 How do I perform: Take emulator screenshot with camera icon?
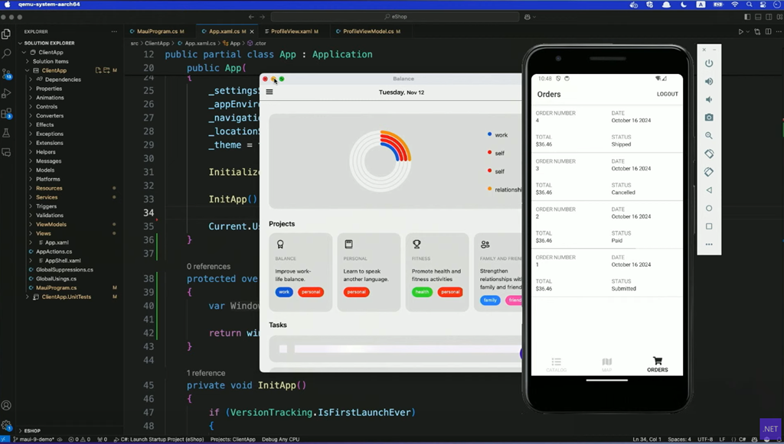pos(708,117)
